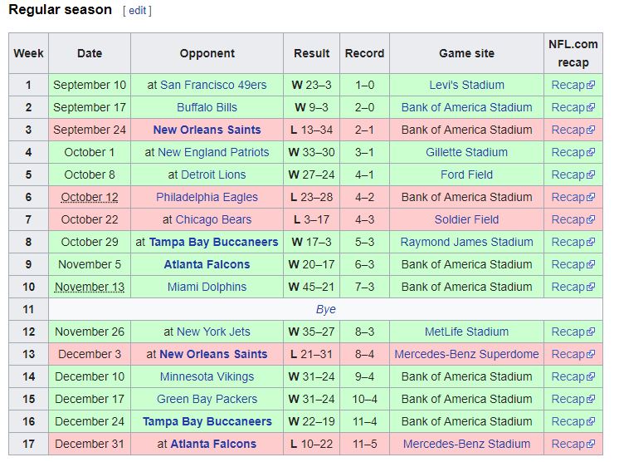The width and height of the screenshot is (619, 462).
Task: Select the Philadelphia Eagles link
Action: click(207, 197)
